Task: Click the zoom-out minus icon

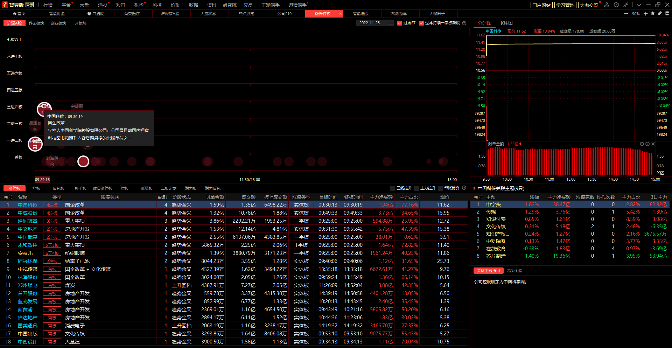Action: click(x=626, y=14)
